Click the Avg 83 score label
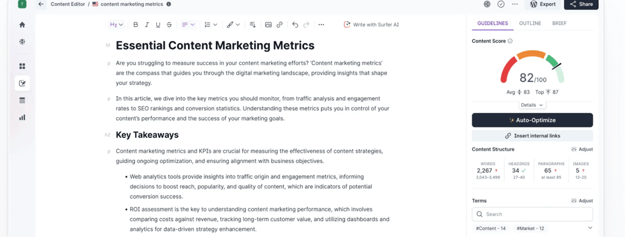Screen dimensions: 625x237 518,92
